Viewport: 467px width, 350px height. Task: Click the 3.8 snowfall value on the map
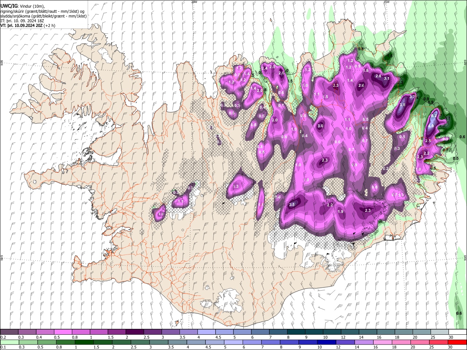click(402, 105)
